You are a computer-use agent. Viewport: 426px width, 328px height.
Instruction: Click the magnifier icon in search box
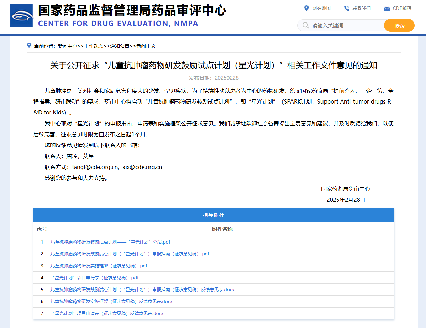pos(306,25)
